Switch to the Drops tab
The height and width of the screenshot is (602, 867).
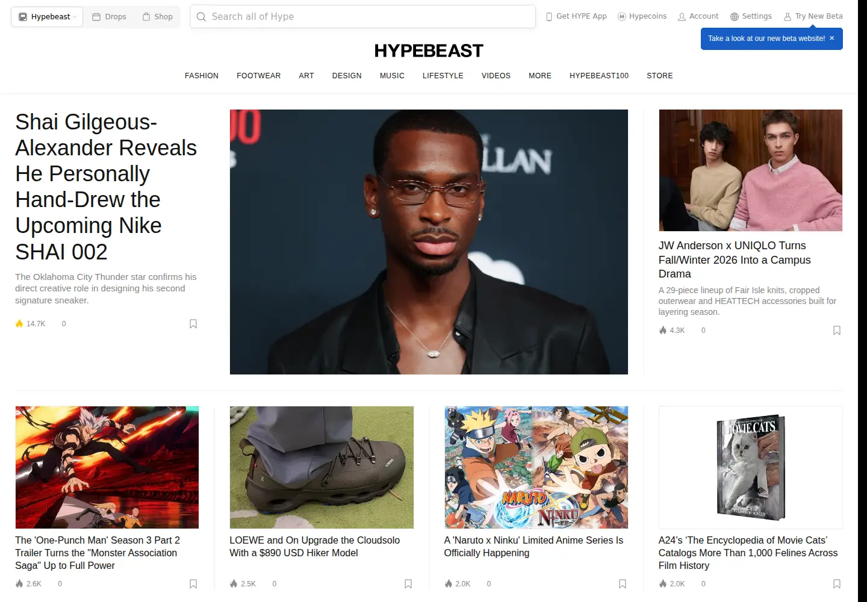(x=109, y=17)
